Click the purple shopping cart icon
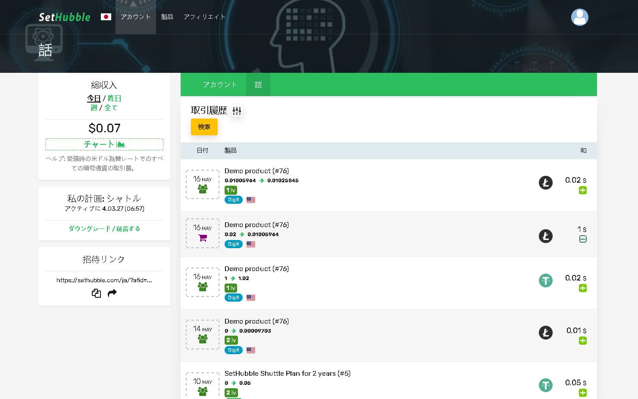The image size is (638, 399). pos(203,238)
